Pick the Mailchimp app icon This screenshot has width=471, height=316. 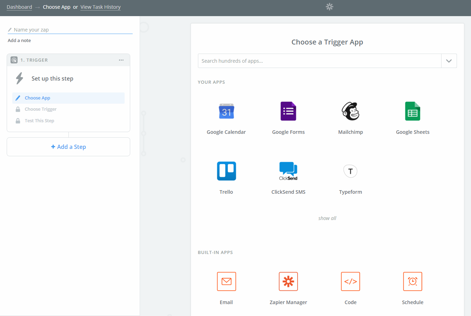pos(350,111)
